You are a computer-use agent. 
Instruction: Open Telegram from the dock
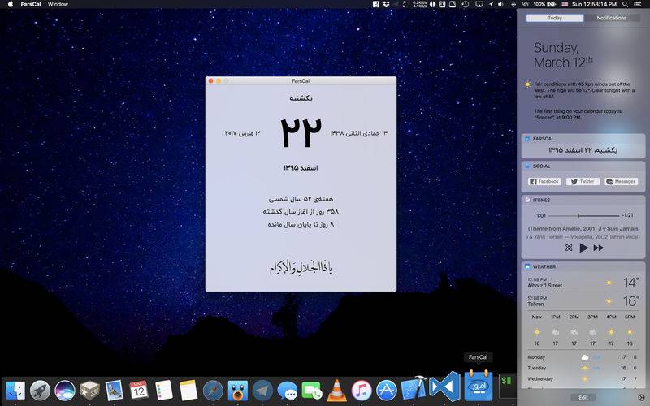tap(262, 391)
